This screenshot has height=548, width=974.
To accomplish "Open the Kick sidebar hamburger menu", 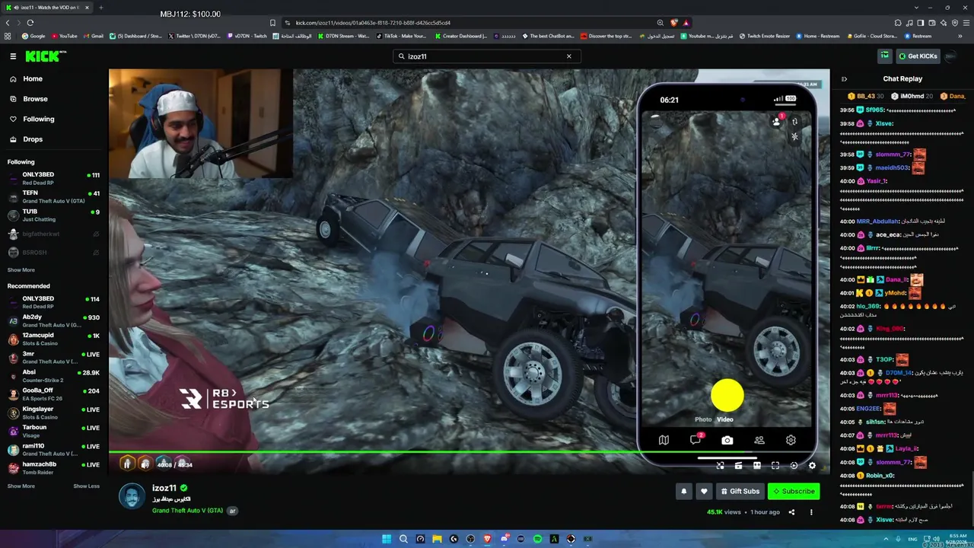I will coord(13,56).
